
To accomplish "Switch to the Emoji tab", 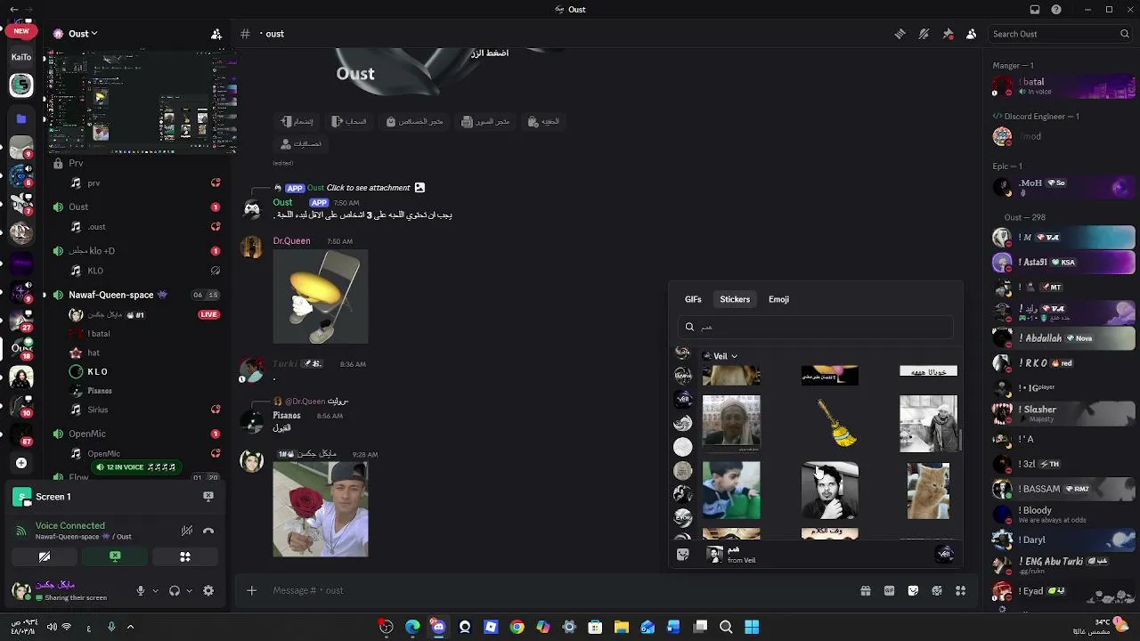I will point(778,299).
